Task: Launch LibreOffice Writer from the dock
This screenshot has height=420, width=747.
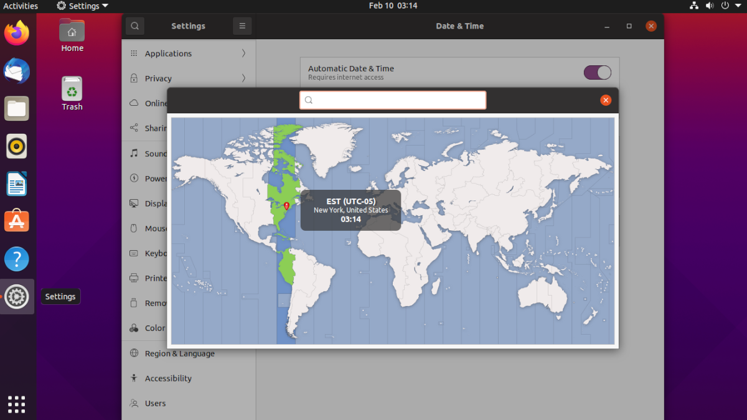Action: [17, 184]
